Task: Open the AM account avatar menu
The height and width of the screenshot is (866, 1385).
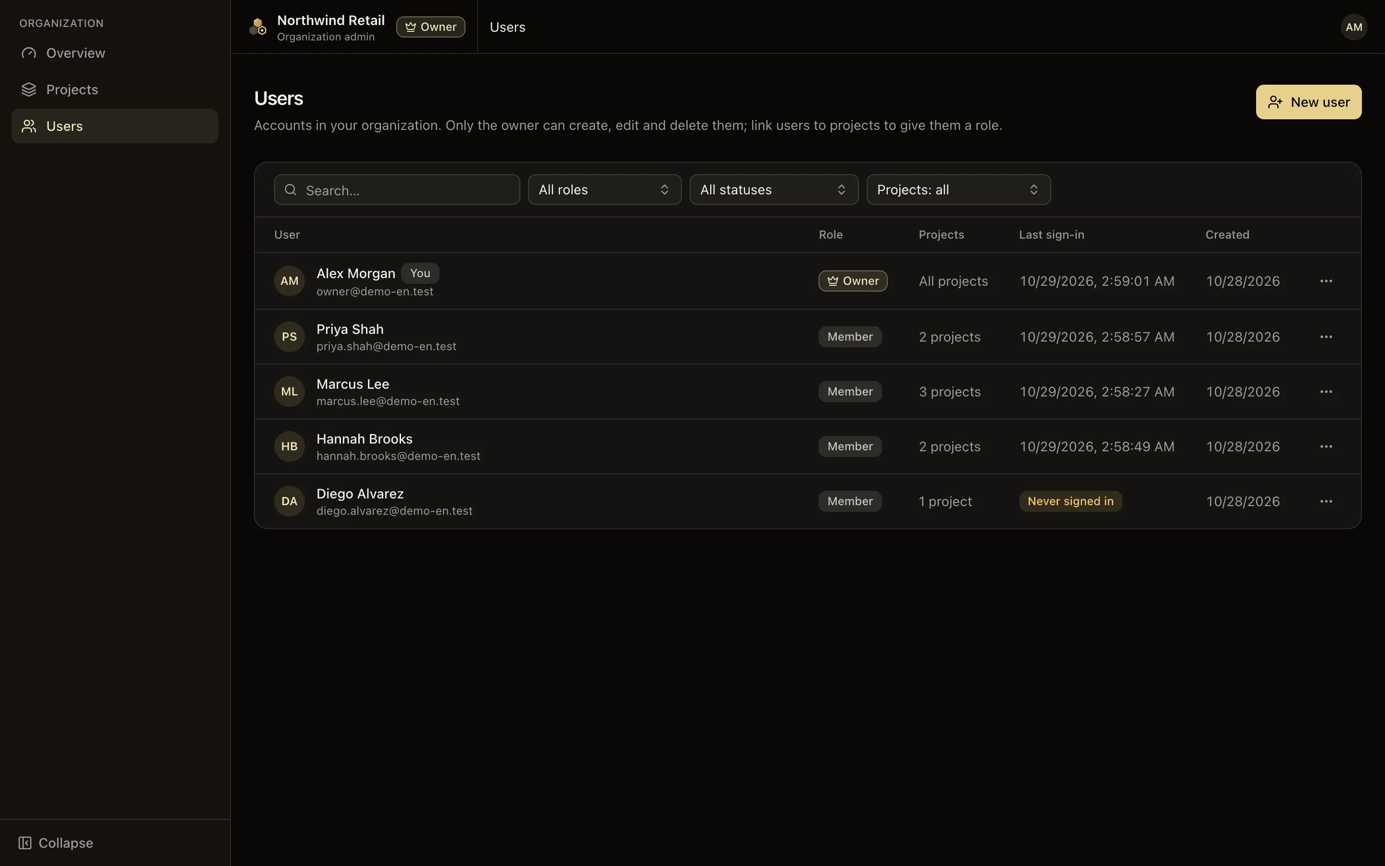Action: click(x=1354, y=27)
